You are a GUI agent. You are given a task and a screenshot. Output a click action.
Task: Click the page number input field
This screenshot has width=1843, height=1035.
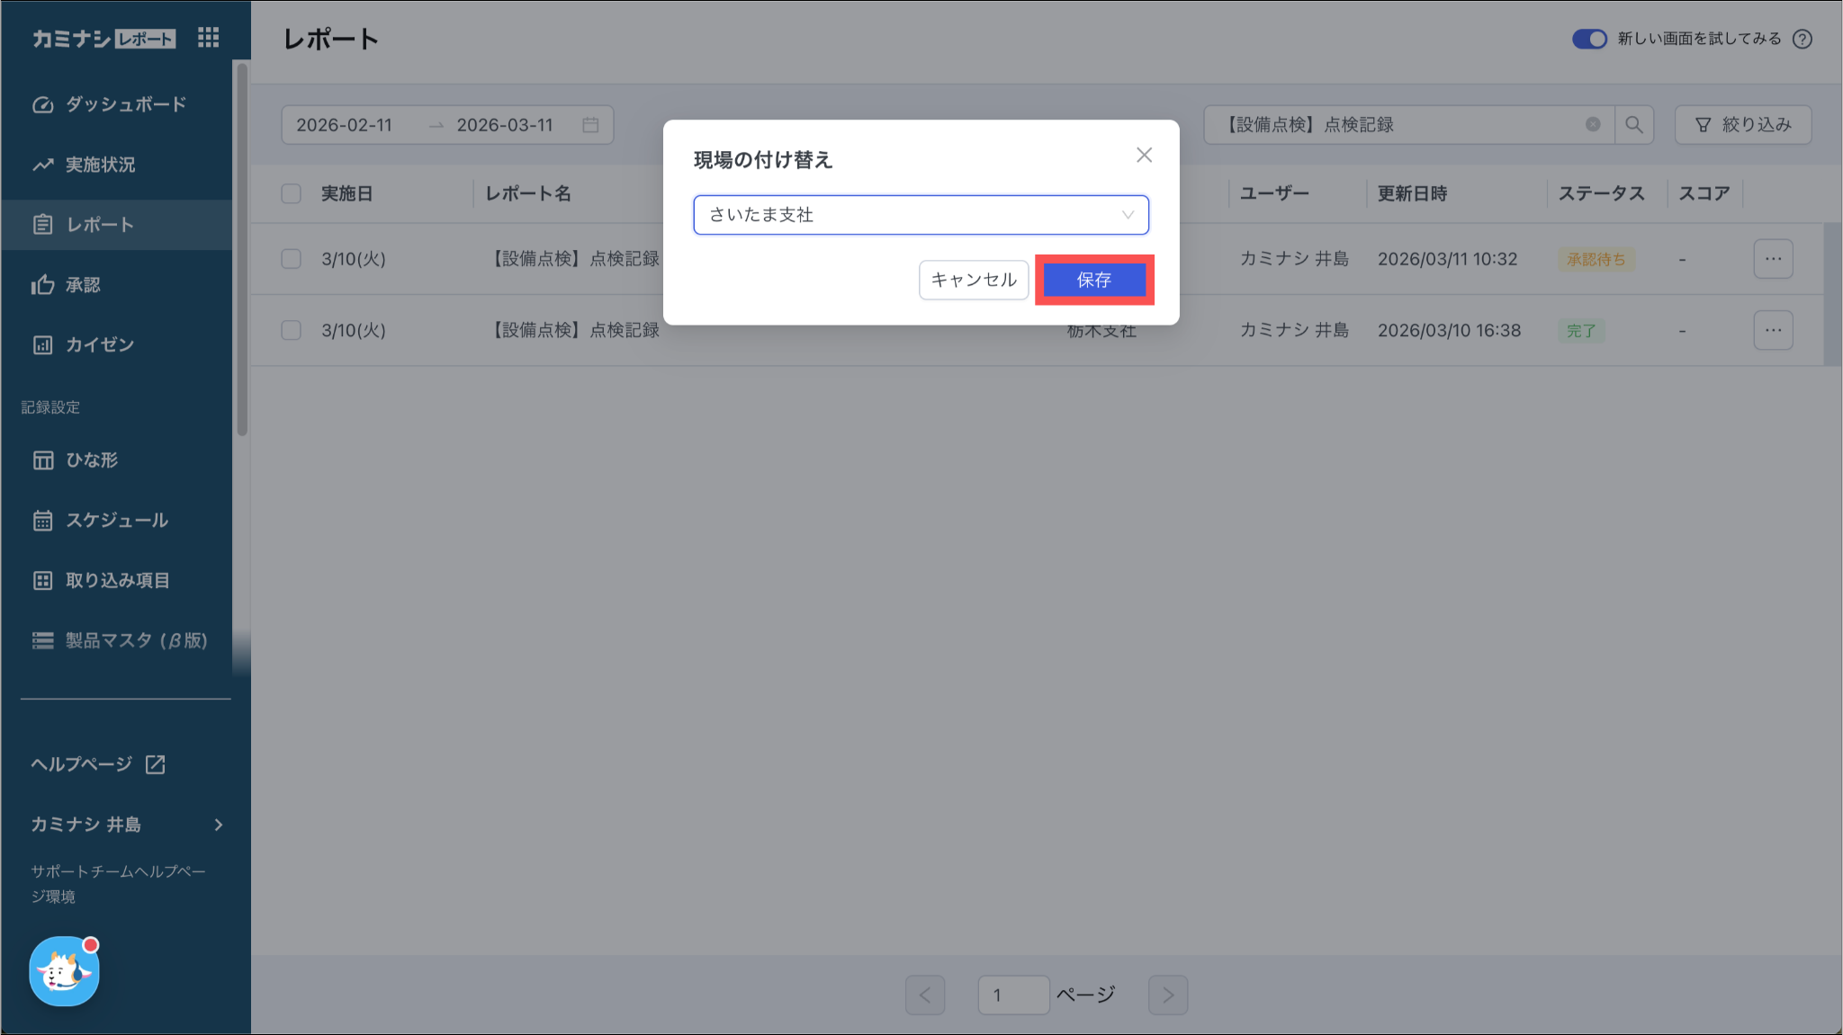[x=1012, y=995]
